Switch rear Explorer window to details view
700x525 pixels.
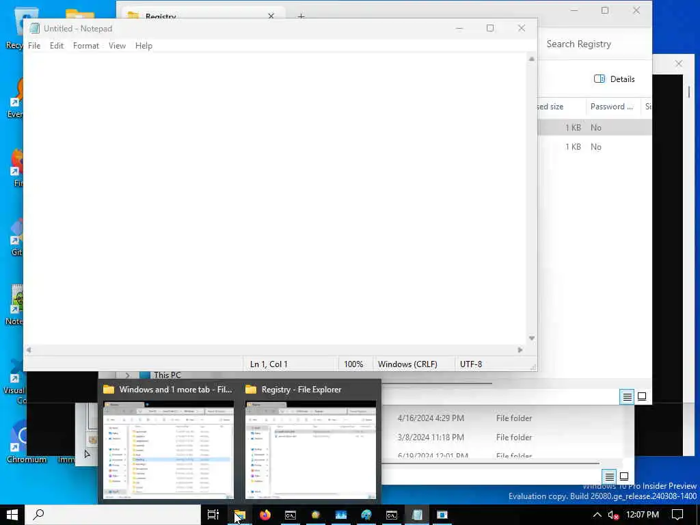pos(609,476)
